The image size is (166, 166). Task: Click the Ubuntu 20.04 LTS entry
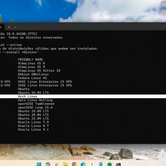33,115
